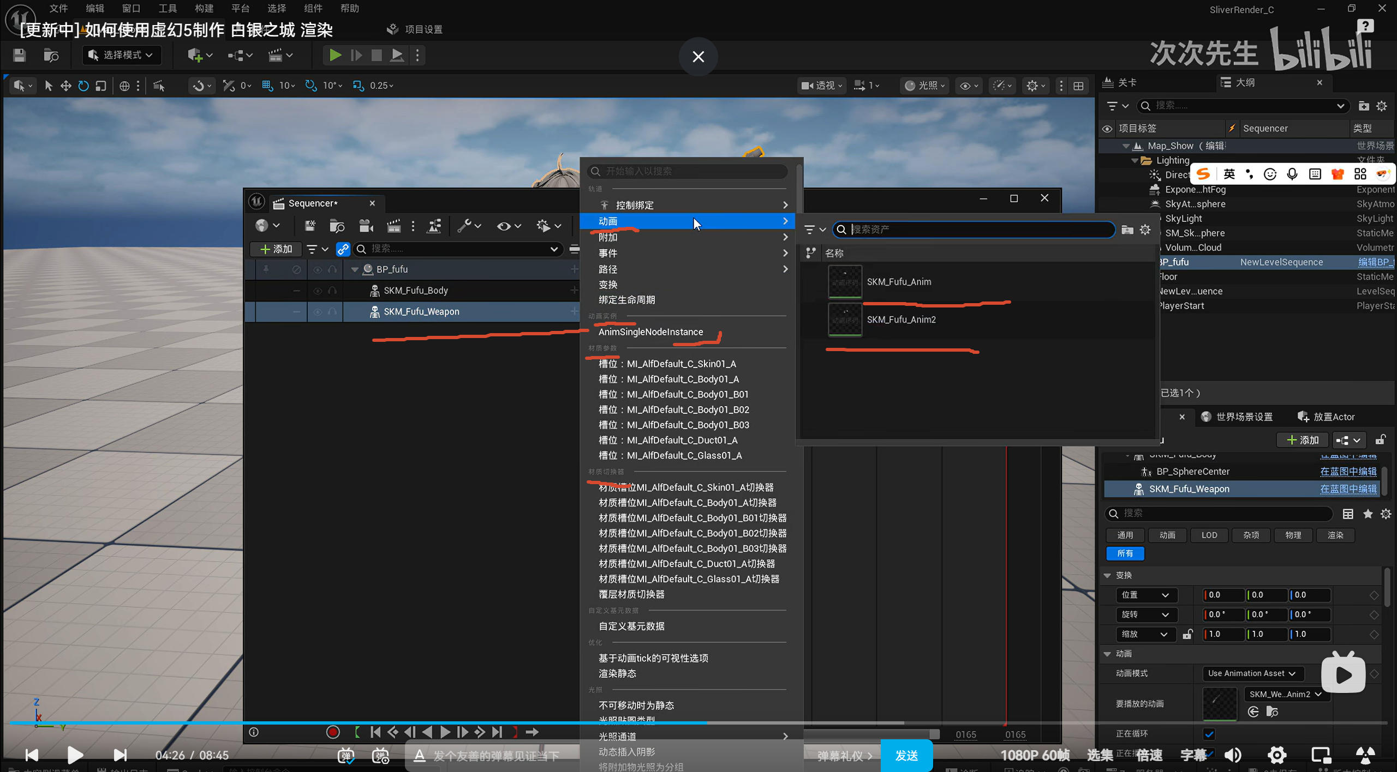Open the quick add content icon

point(199,55)
